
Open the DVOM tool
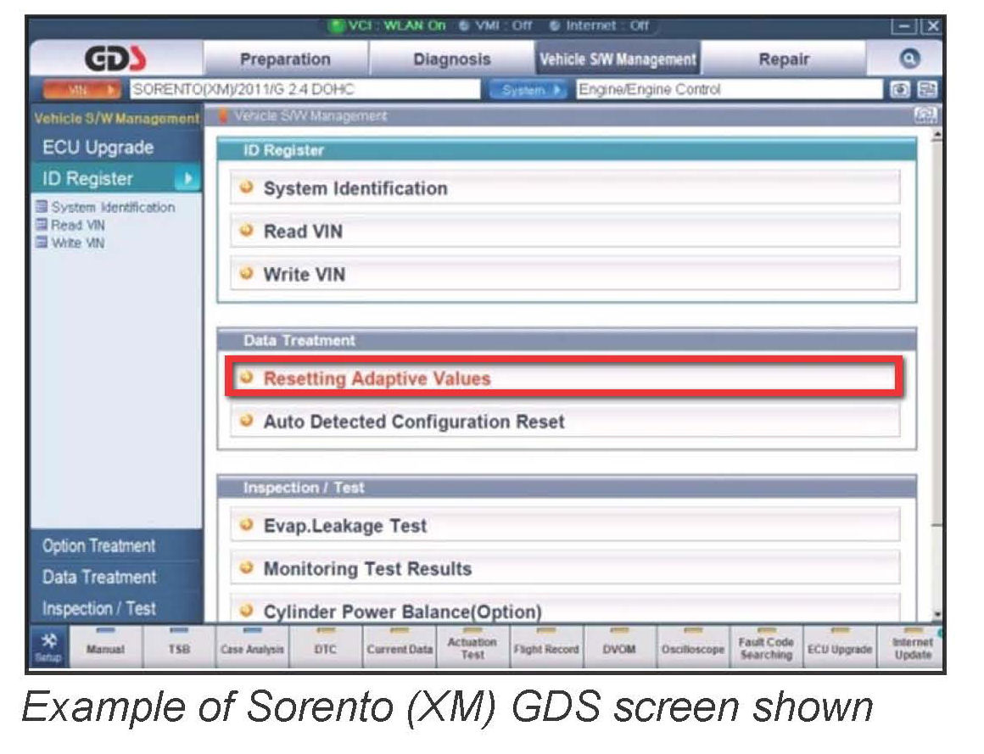click(620, 648)
